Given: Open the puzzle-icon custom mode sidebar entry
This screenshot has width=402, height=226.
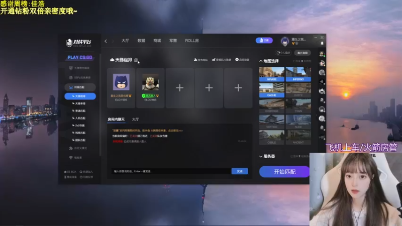Looking at the screenshot, I should tap(78, 148).
